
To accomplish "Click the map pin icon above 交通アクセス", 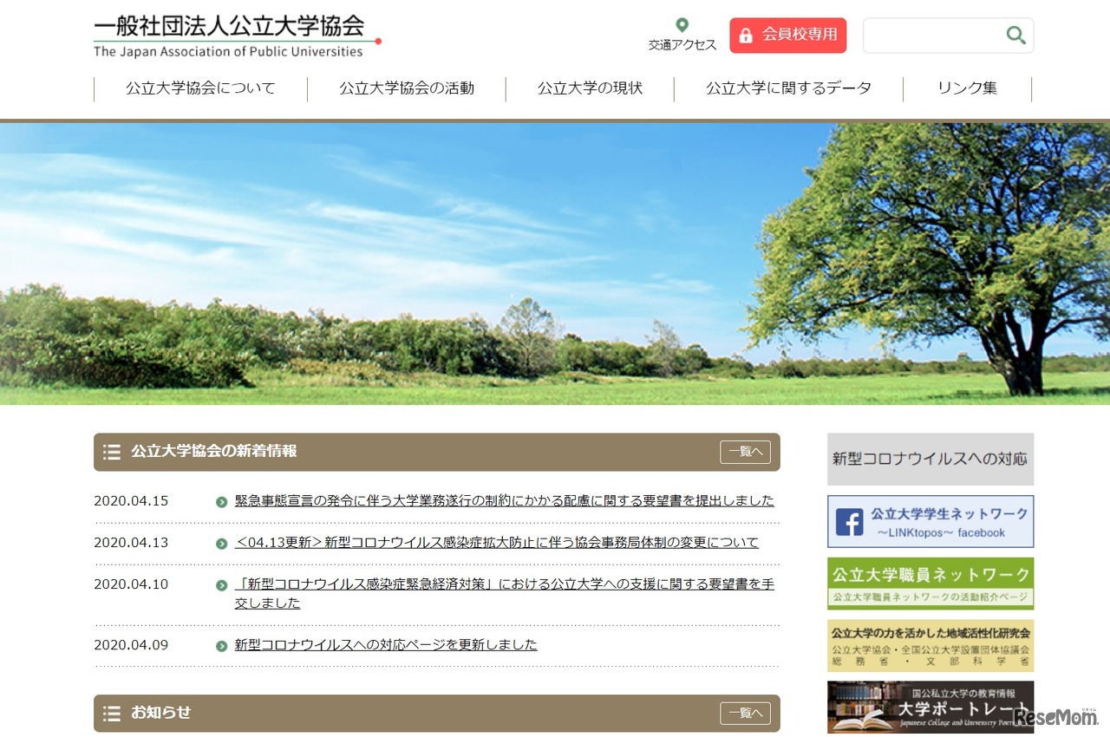I will pos(682,25).
